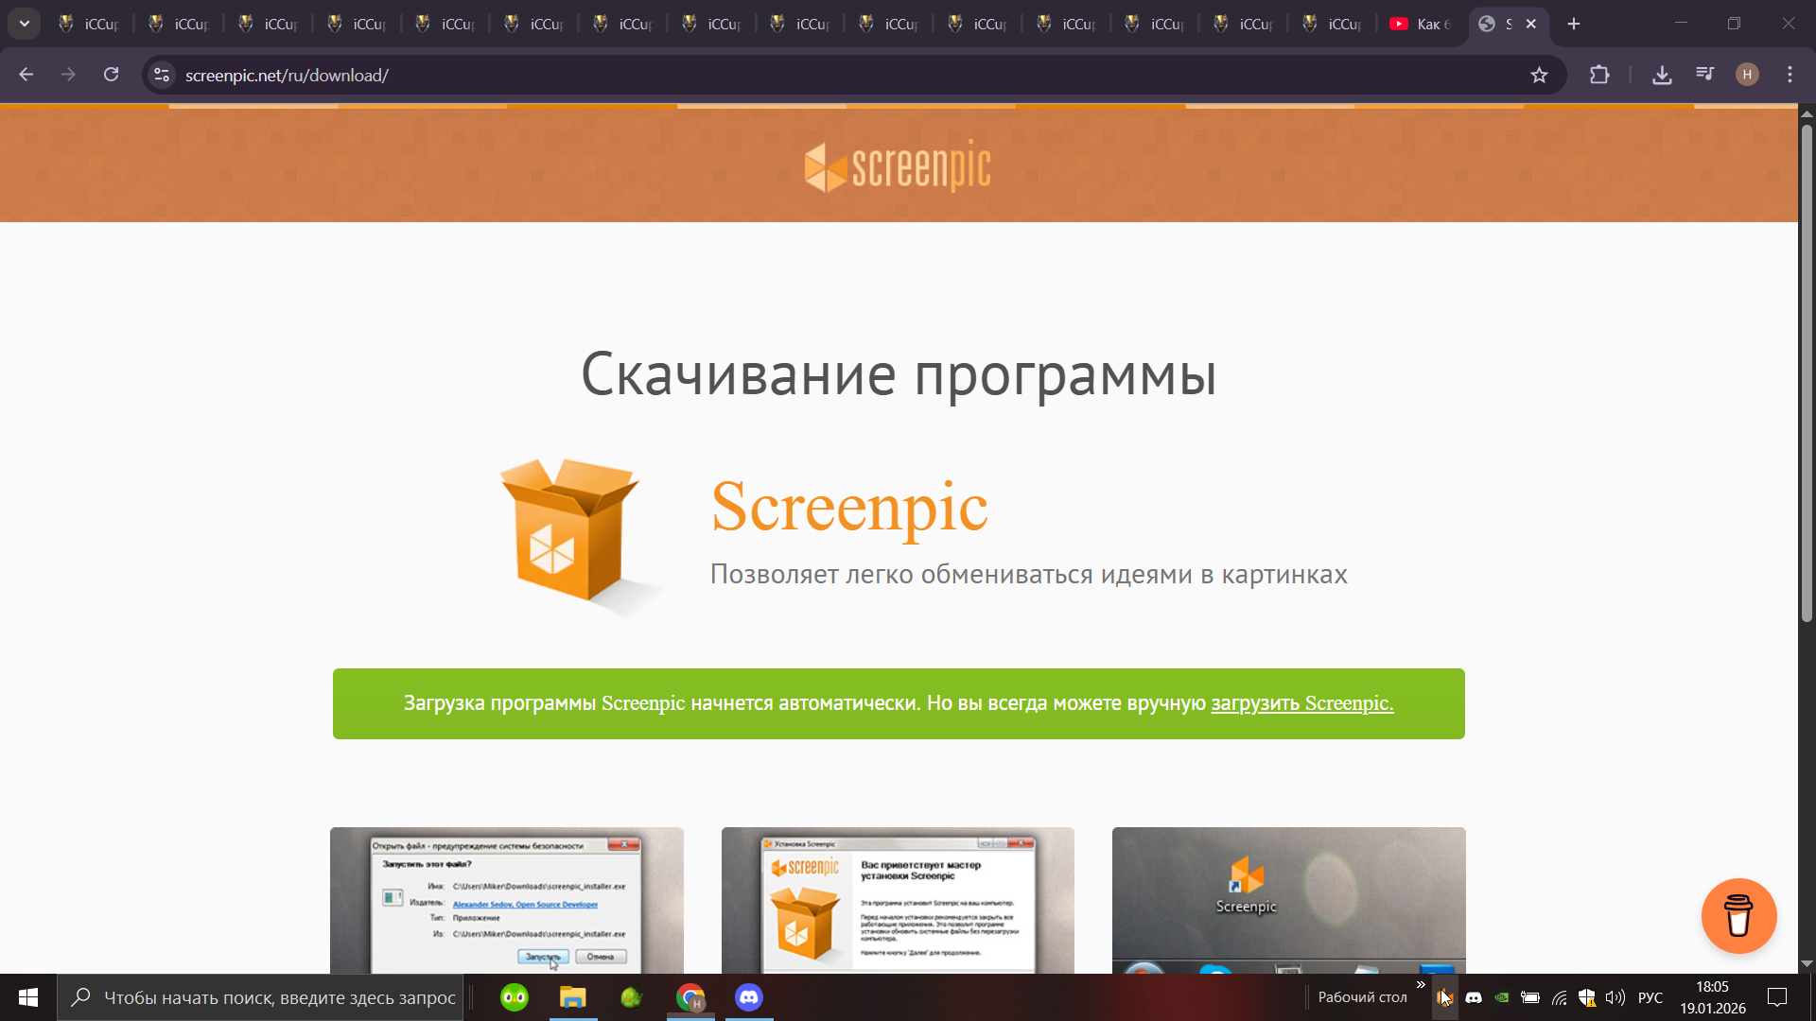
Task: Expand hidden taskbar toolbar chevron
Action: [1421, 985]
